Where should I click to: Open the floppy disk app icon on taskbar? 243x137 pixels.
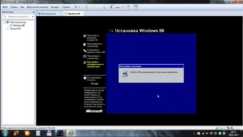49,133
